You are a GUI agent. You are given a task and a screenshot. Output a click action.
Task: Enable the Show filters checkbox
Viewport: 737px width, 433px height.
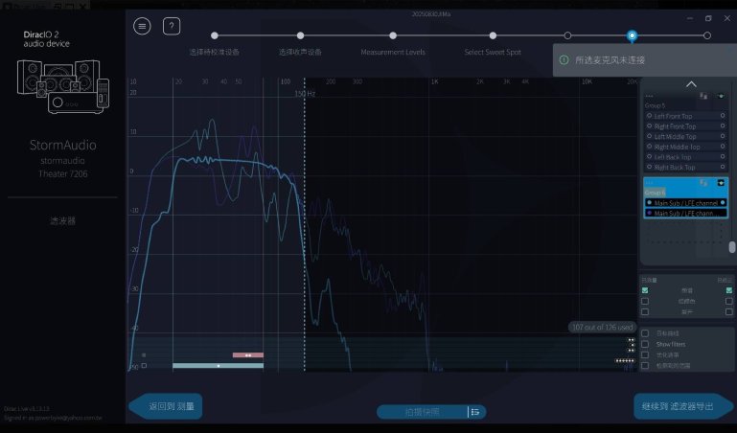pyautogui.click(x=645, y=344)
